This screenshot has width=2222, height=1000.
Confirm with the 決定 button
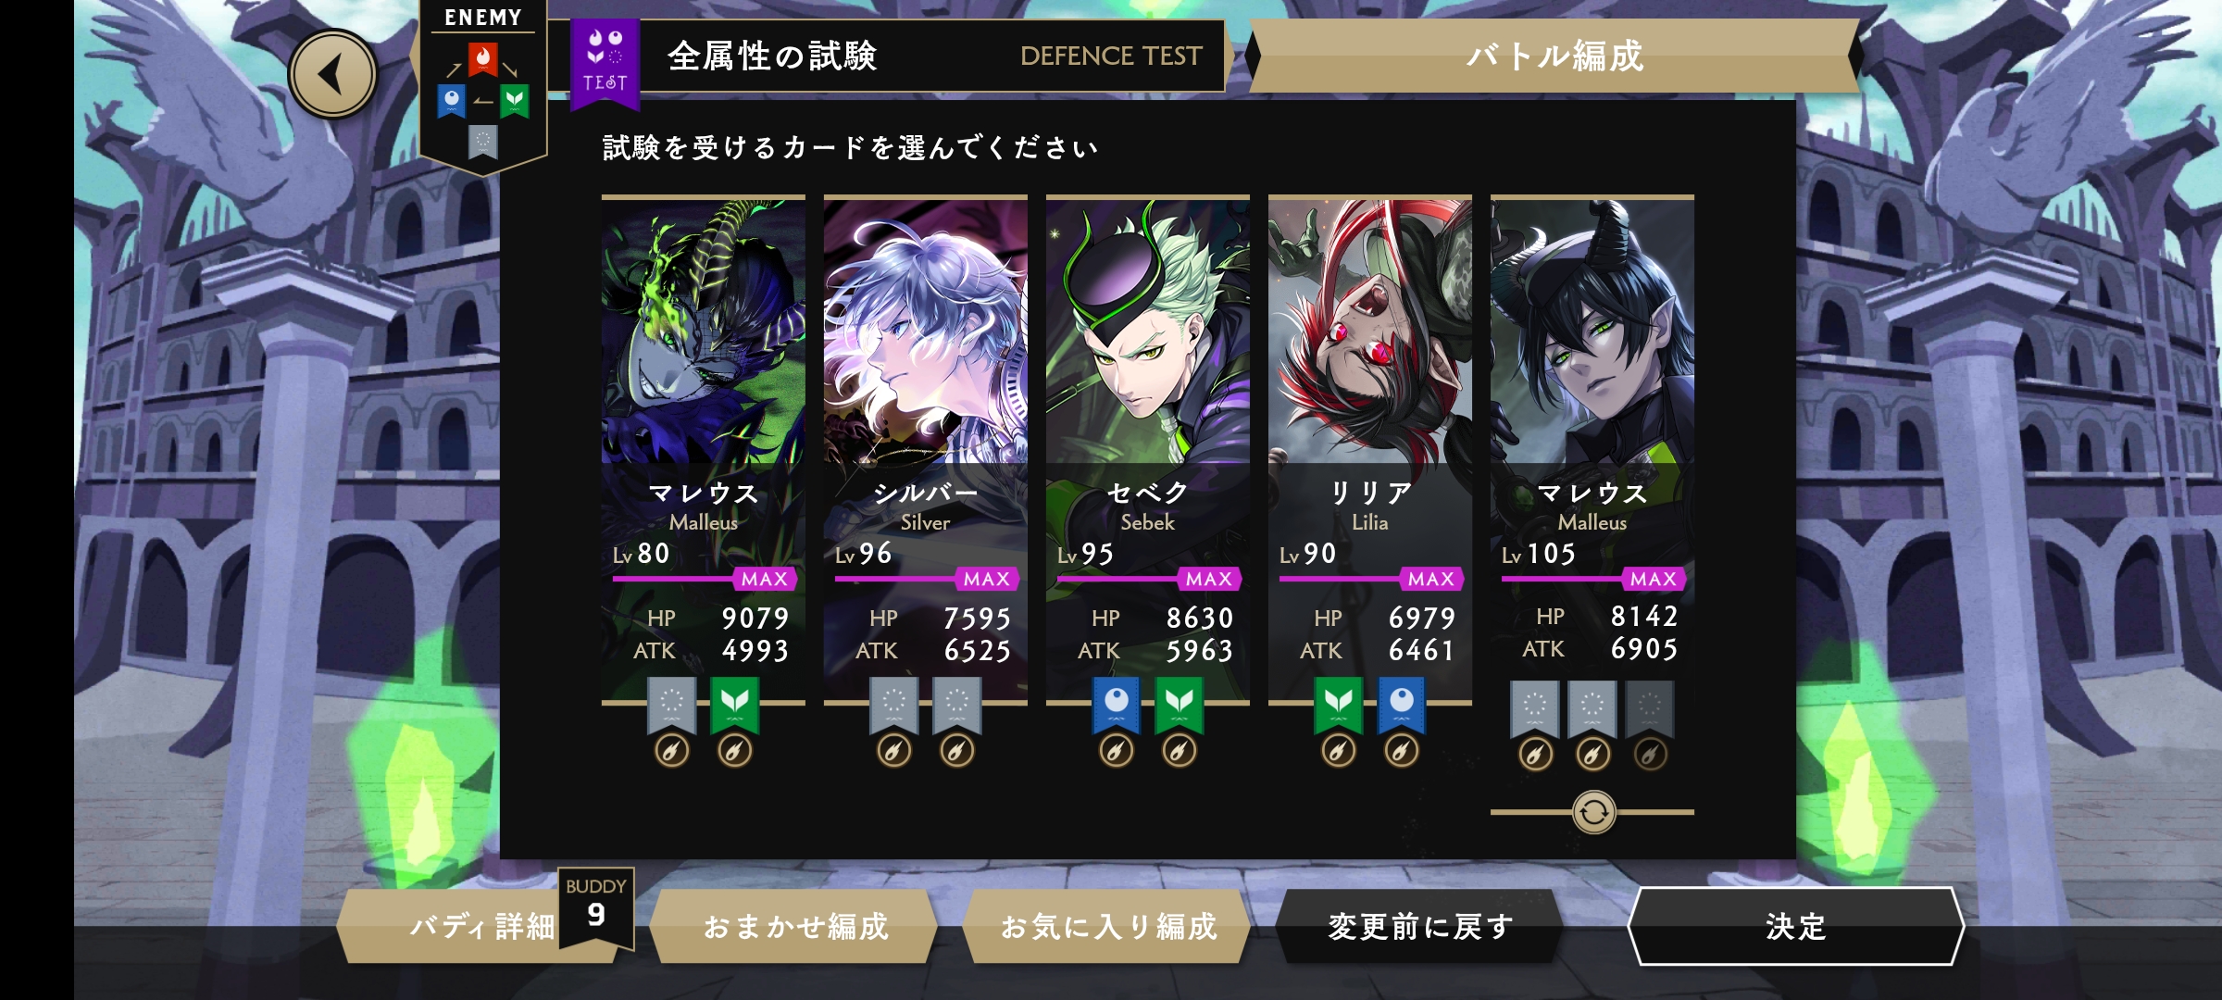coord(1795,926)
